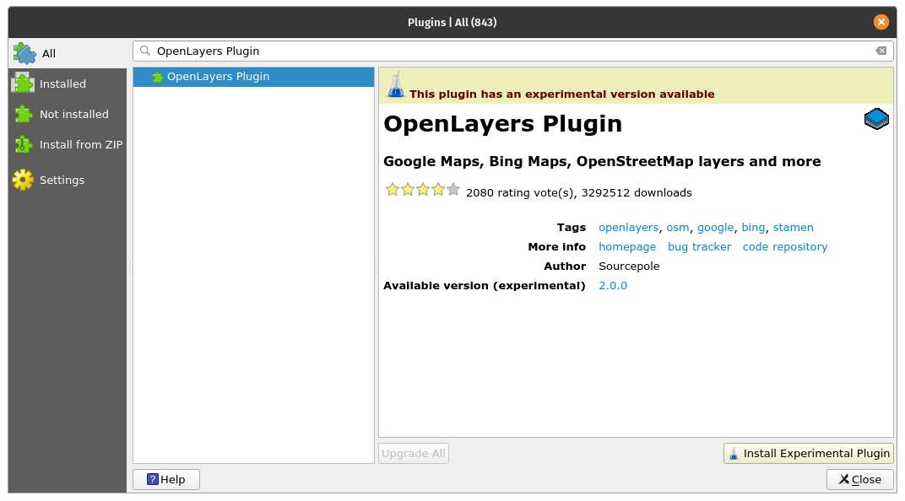
Task: Click the experimental flask icon in banner
Action: (395, 86)
